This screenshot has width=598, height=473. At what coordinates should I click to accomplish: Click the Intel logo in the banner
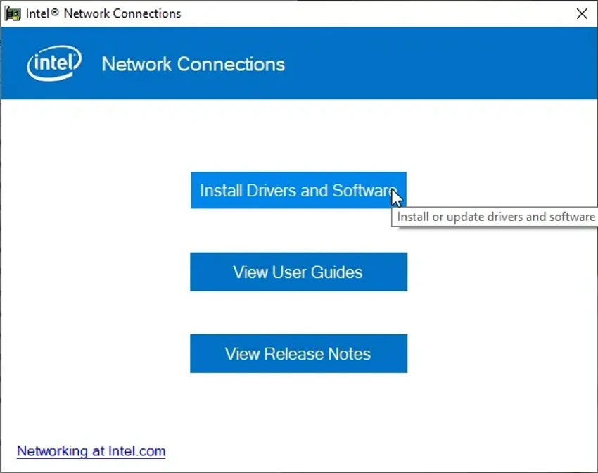(54, 63)
